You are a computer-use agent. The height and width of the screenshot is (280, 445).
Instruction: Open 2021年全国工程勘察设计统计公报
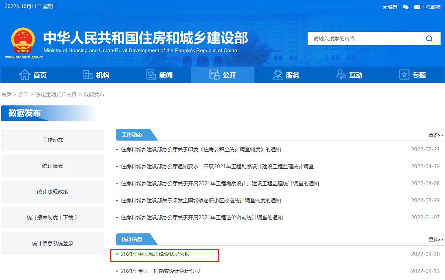click(160, 271)
